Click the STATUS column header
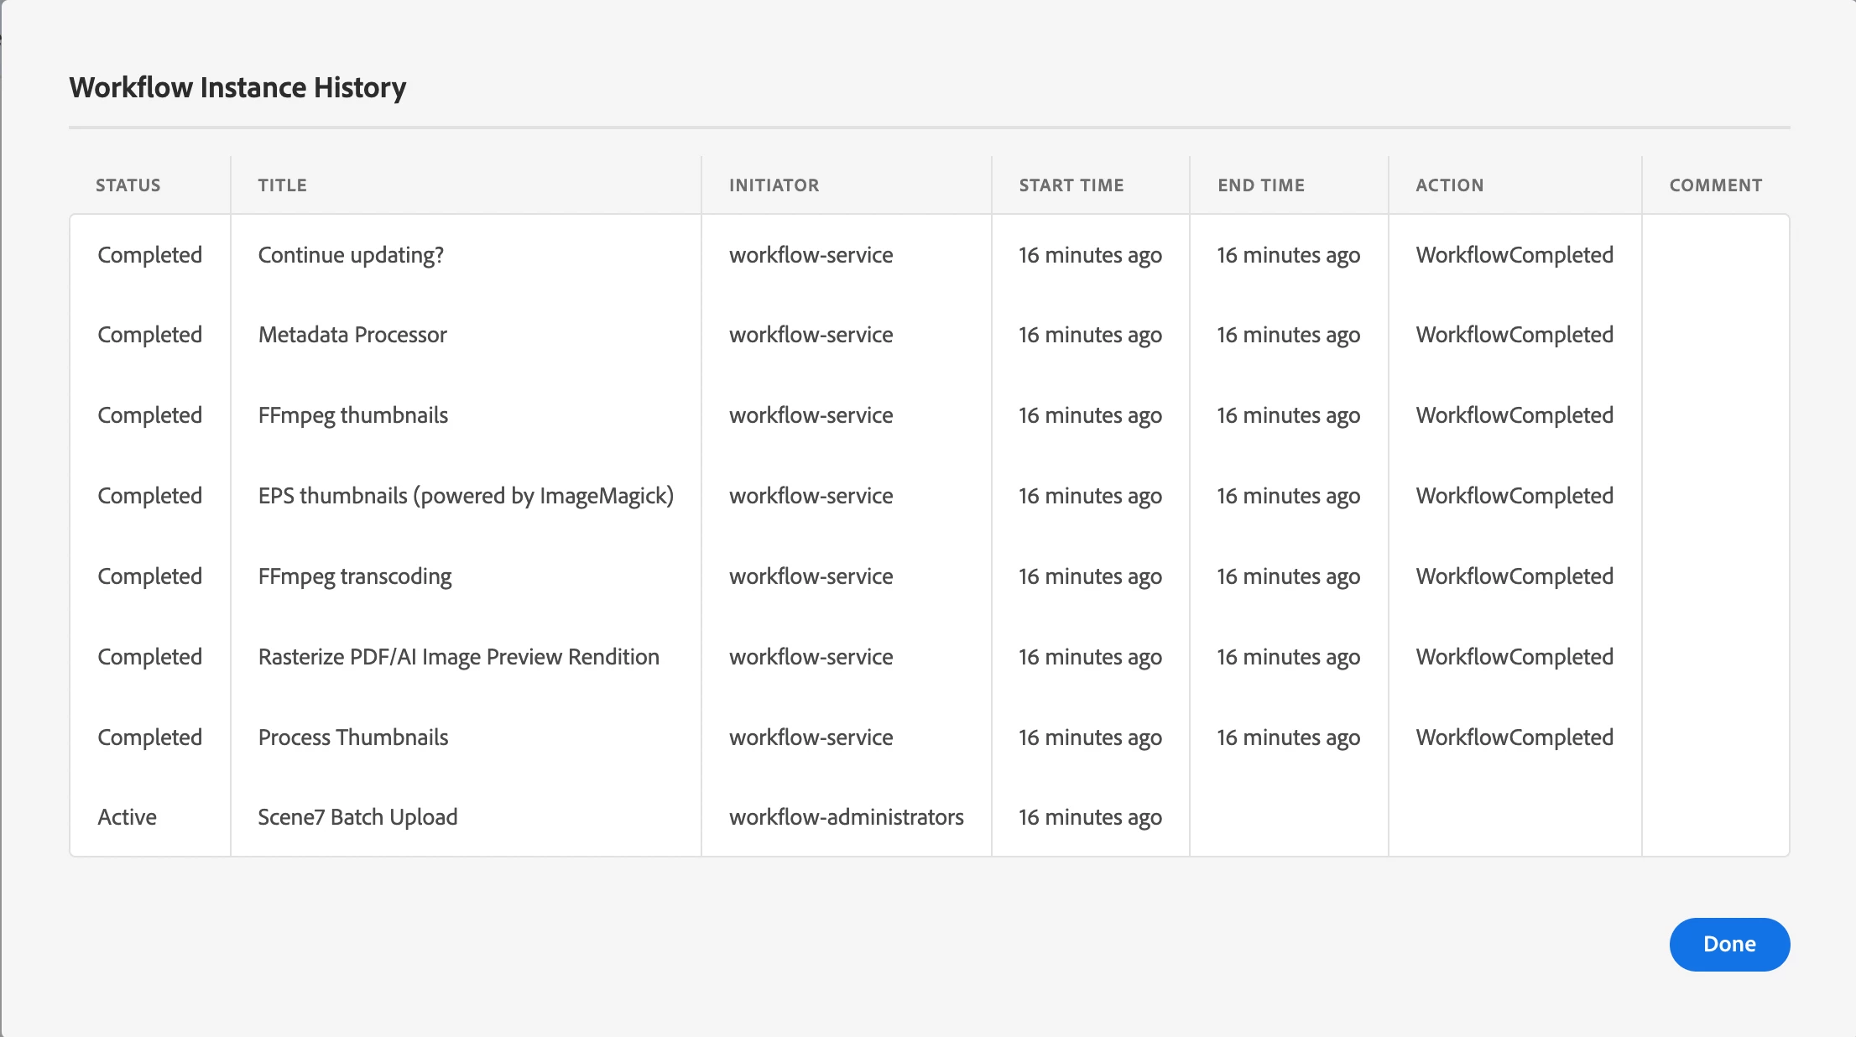The width and height of the screenshot is (1856, 1037). [x=128, y=185]
